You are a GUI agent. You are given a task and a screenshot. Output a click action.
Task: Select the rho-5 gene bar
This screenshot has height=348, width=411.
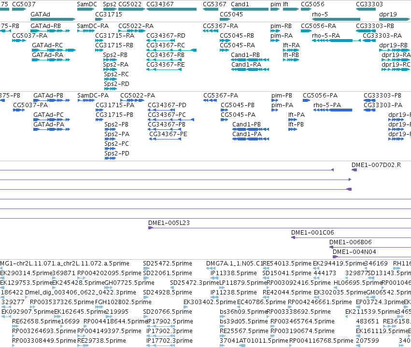point(336,19)
